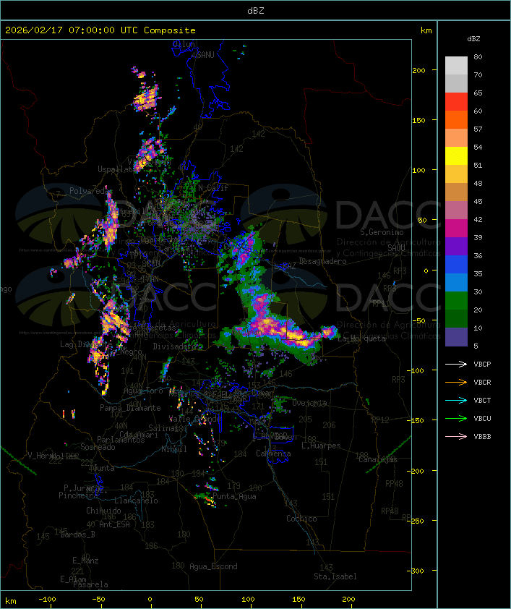Click the Sta.Isabel place label
This screenshot has width=511, height=609.
pyautogui.click(x=335, y=576)
